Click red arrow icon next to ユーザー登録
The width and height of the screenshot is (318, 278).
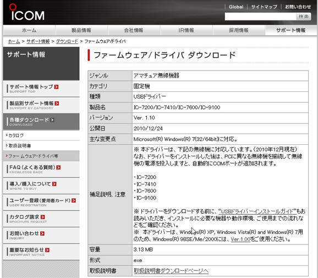point(74,200)
